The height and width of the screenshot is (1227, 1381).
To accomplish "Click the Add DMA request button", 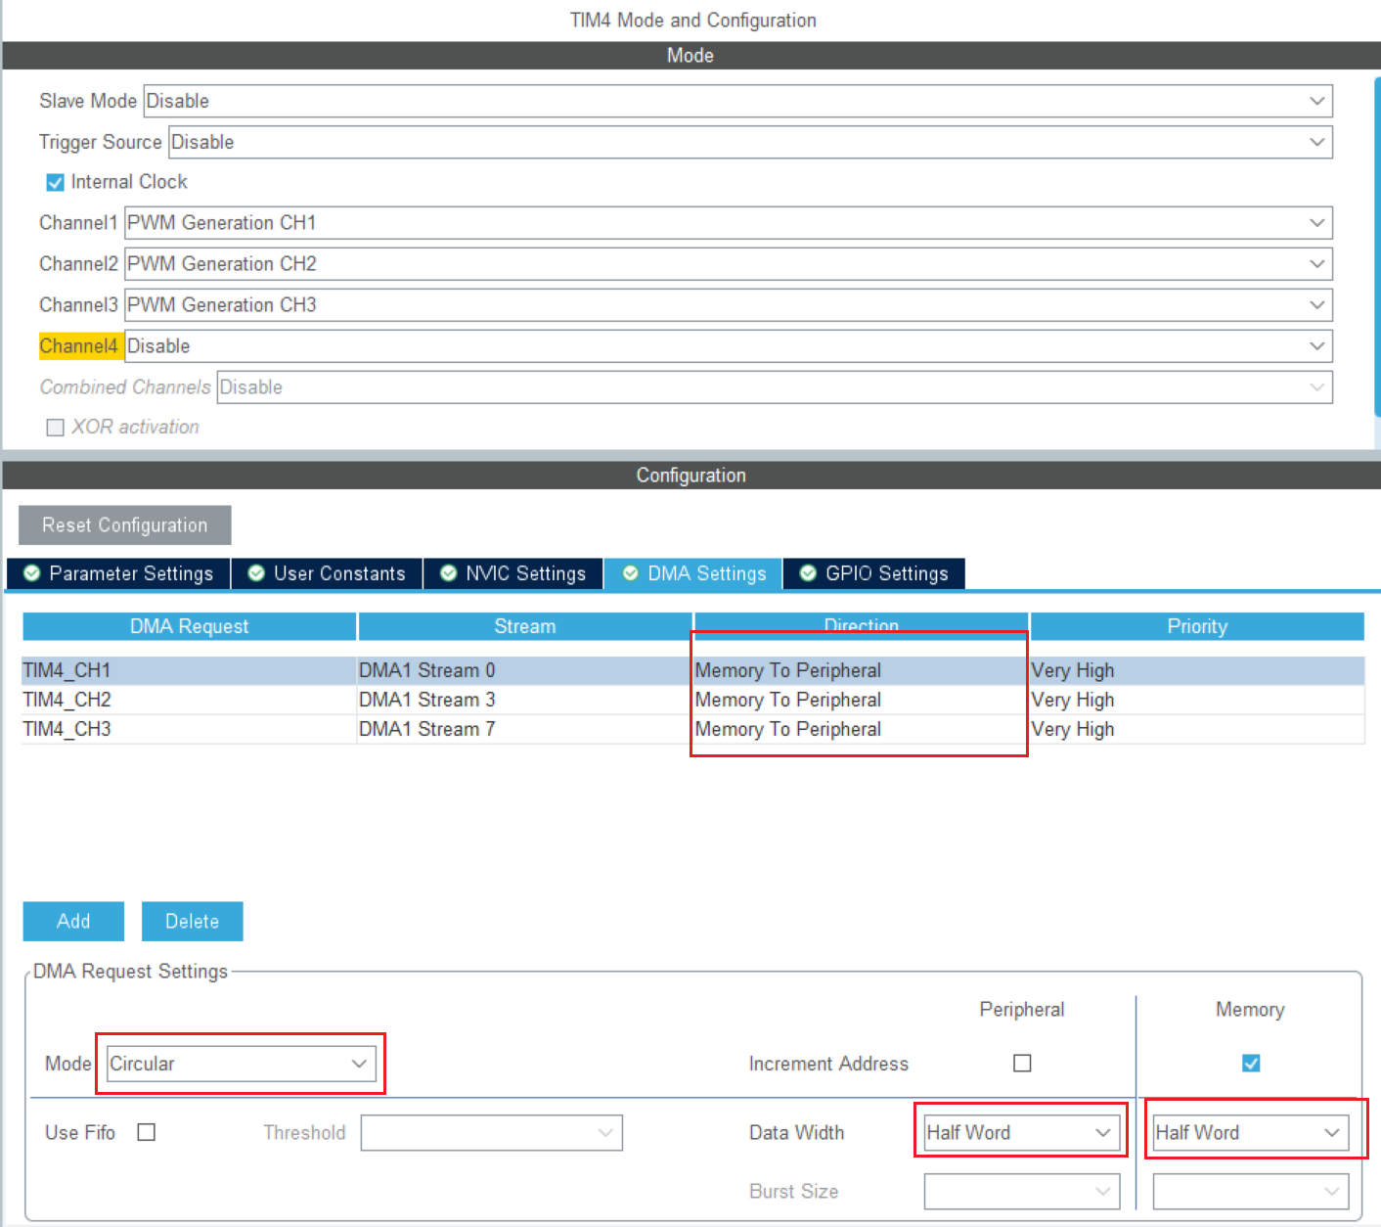I will tap(73, 922).
